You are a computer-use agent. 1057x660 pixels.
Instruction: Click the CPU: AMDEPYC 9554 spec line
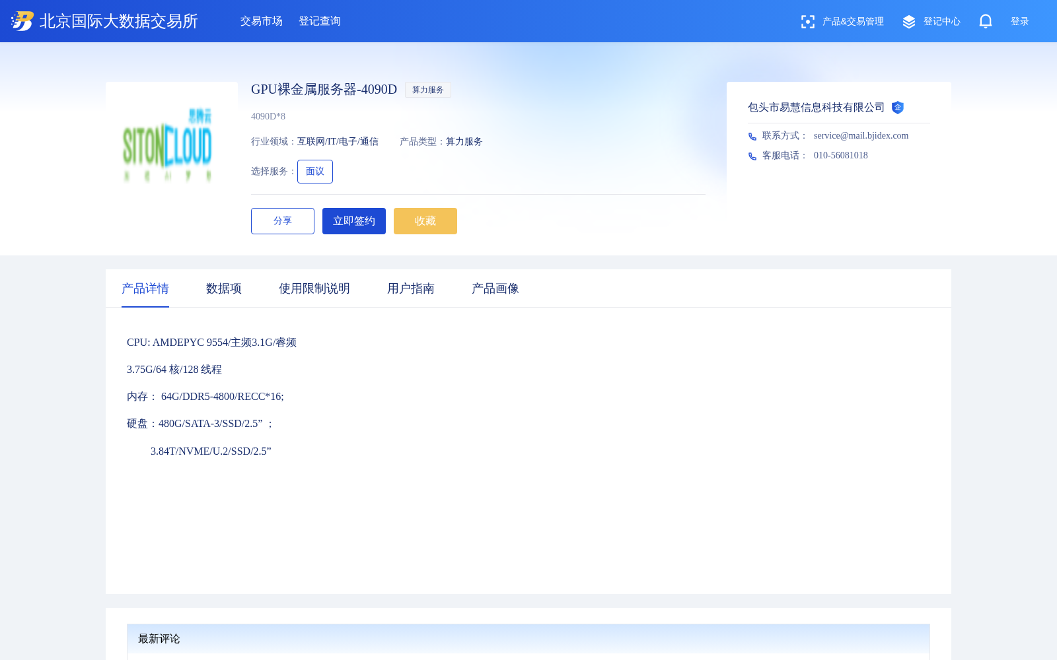[x=211, y=342]
